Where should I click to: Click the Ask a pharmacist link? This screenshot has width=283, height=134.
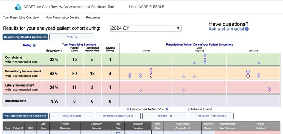coord(226,29)
